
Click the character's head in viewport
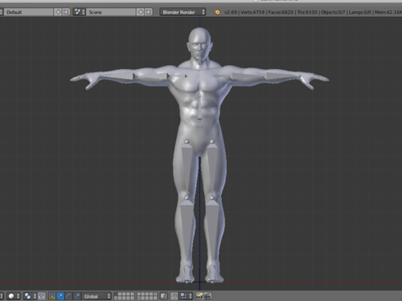tap(199, 43)
